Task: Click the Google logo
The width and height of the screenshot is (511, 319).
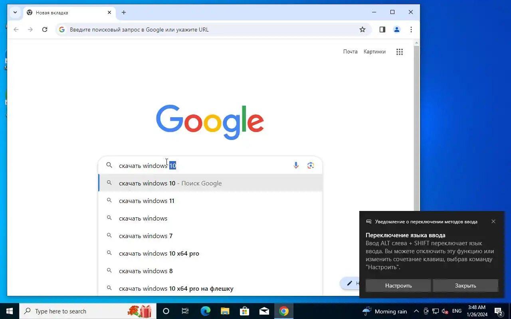Action: click(x=210, y=122)
